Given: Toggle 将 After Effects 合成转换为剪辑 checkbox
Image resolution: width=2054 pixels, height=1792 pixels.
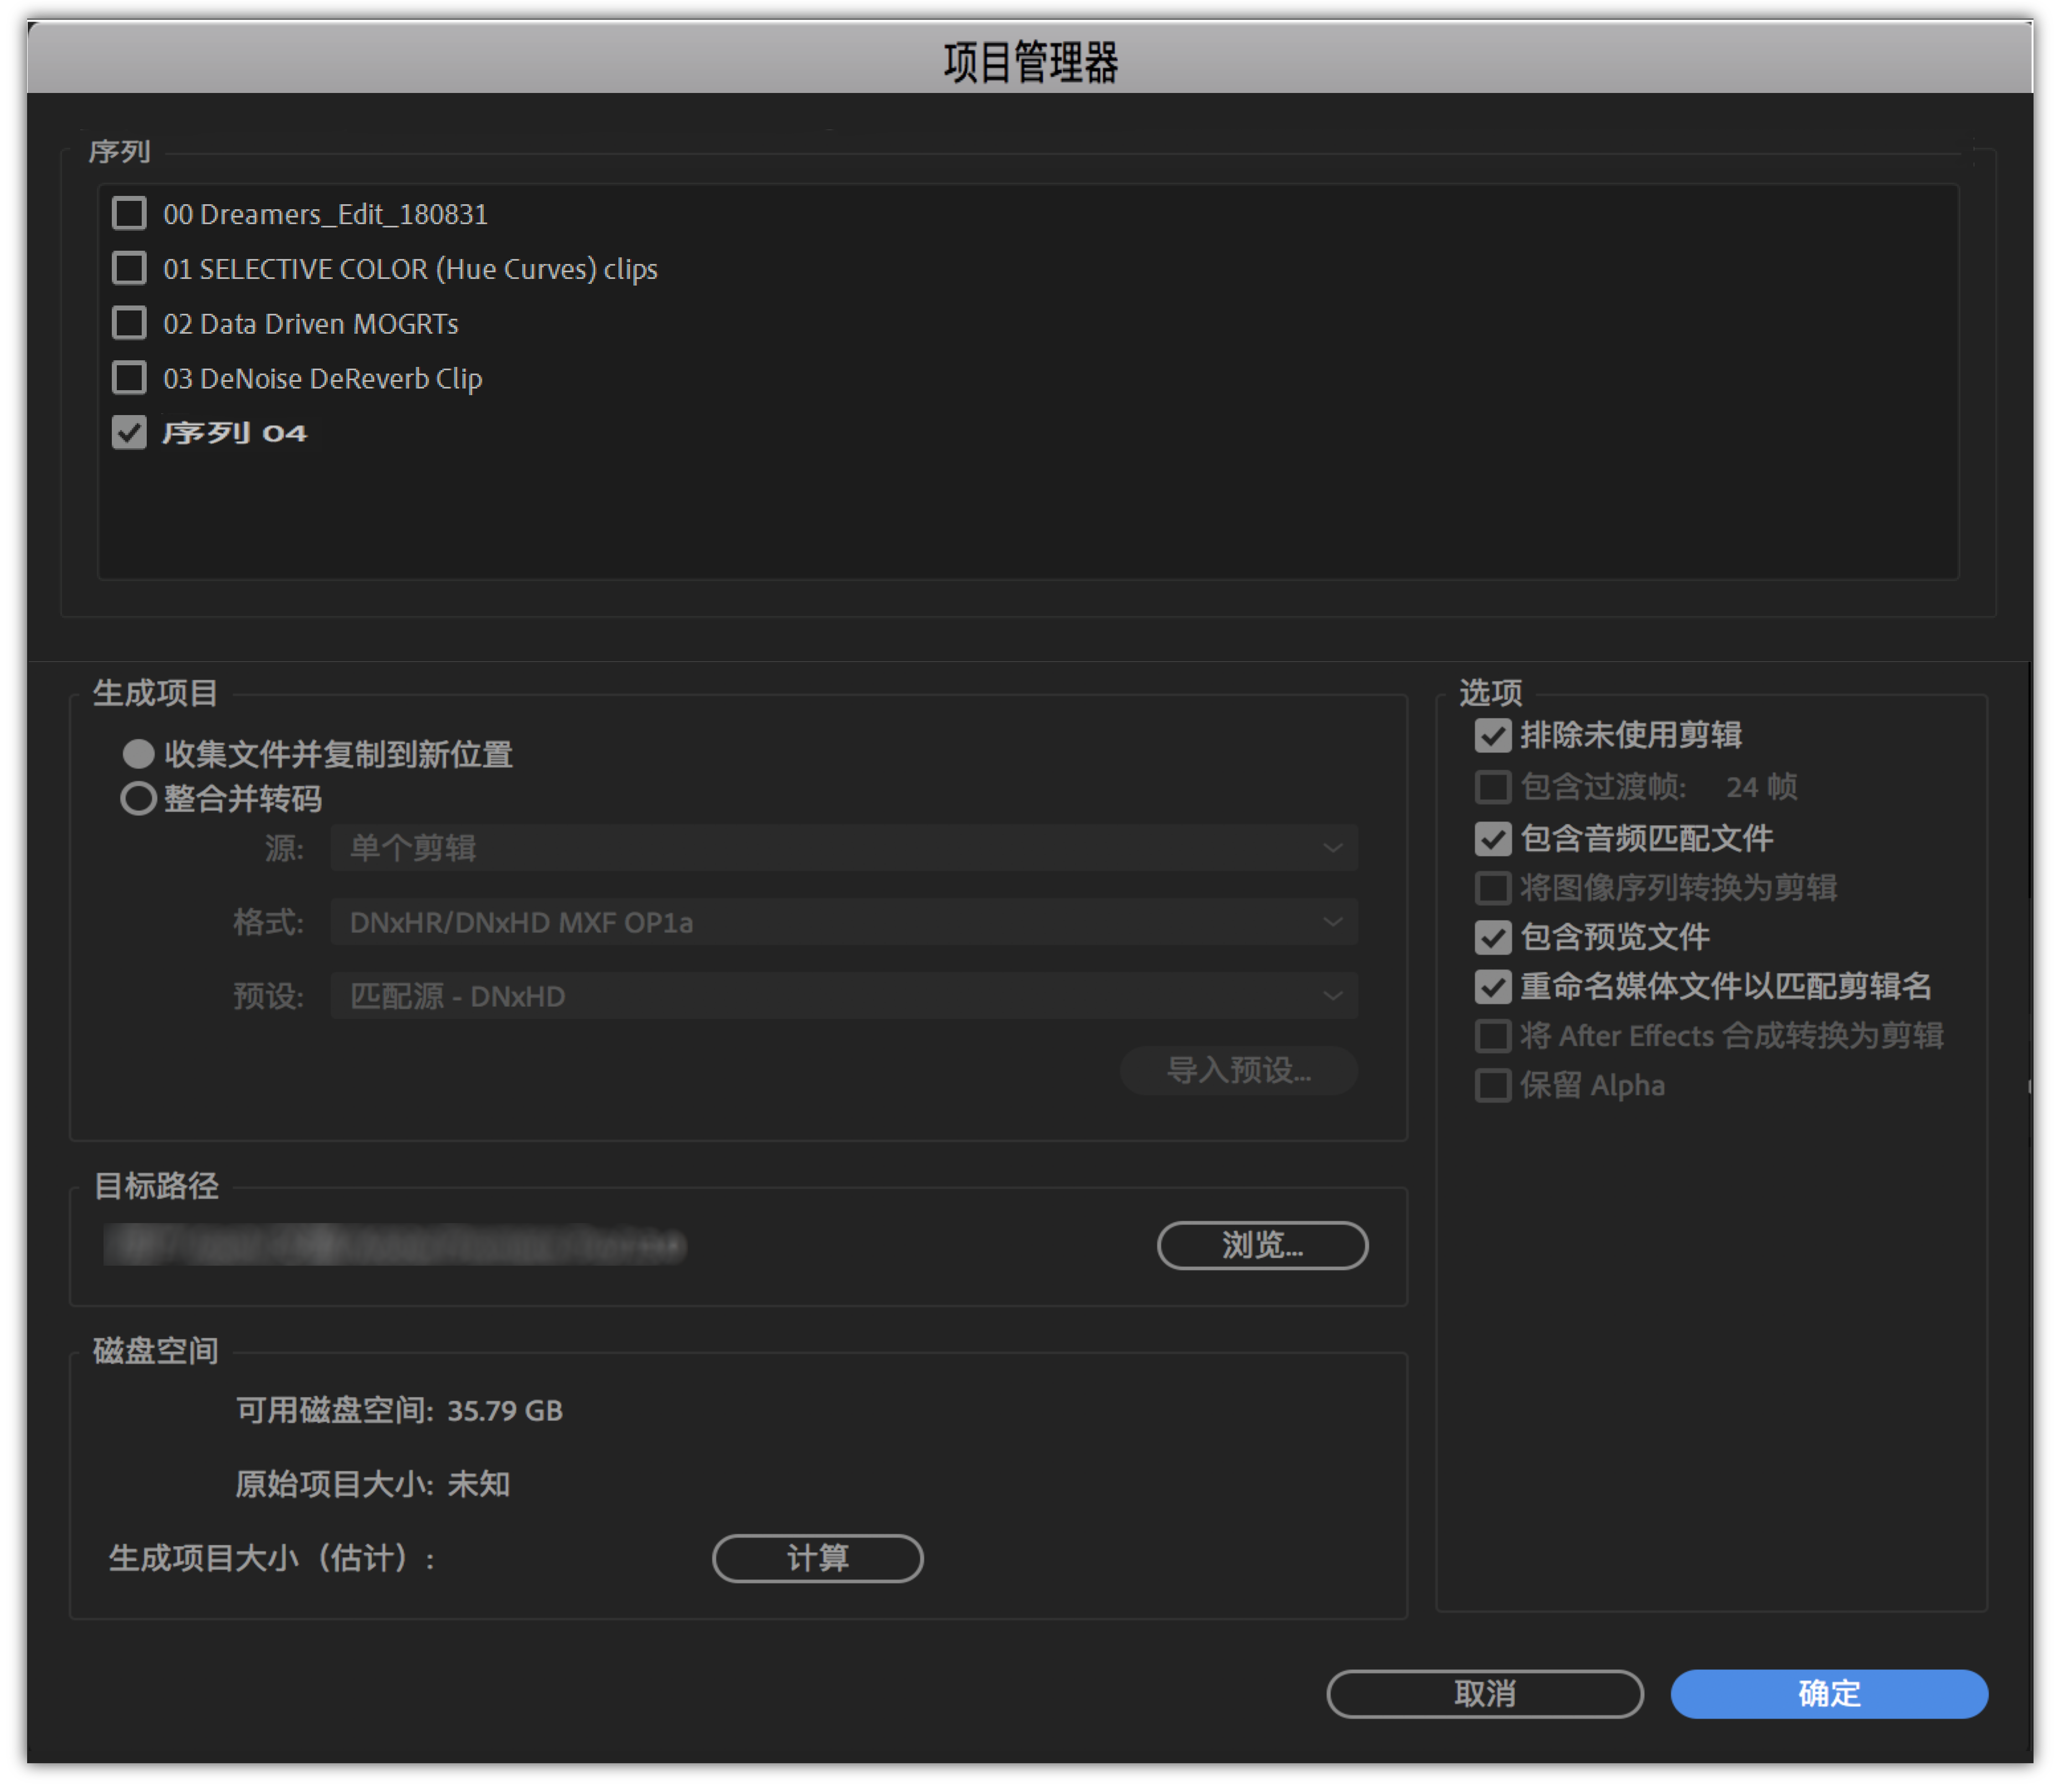Looking at the screenshot, I should (x=1493, y=1036).
